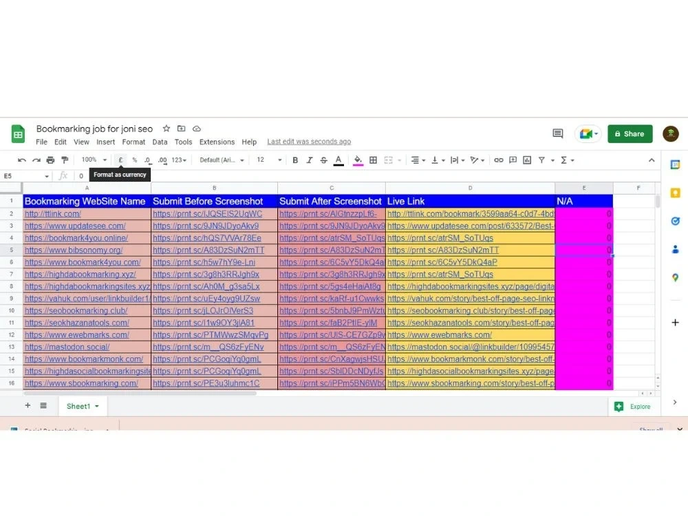Star the document
This screenshot has width=688, height=516.
[166, 129]
